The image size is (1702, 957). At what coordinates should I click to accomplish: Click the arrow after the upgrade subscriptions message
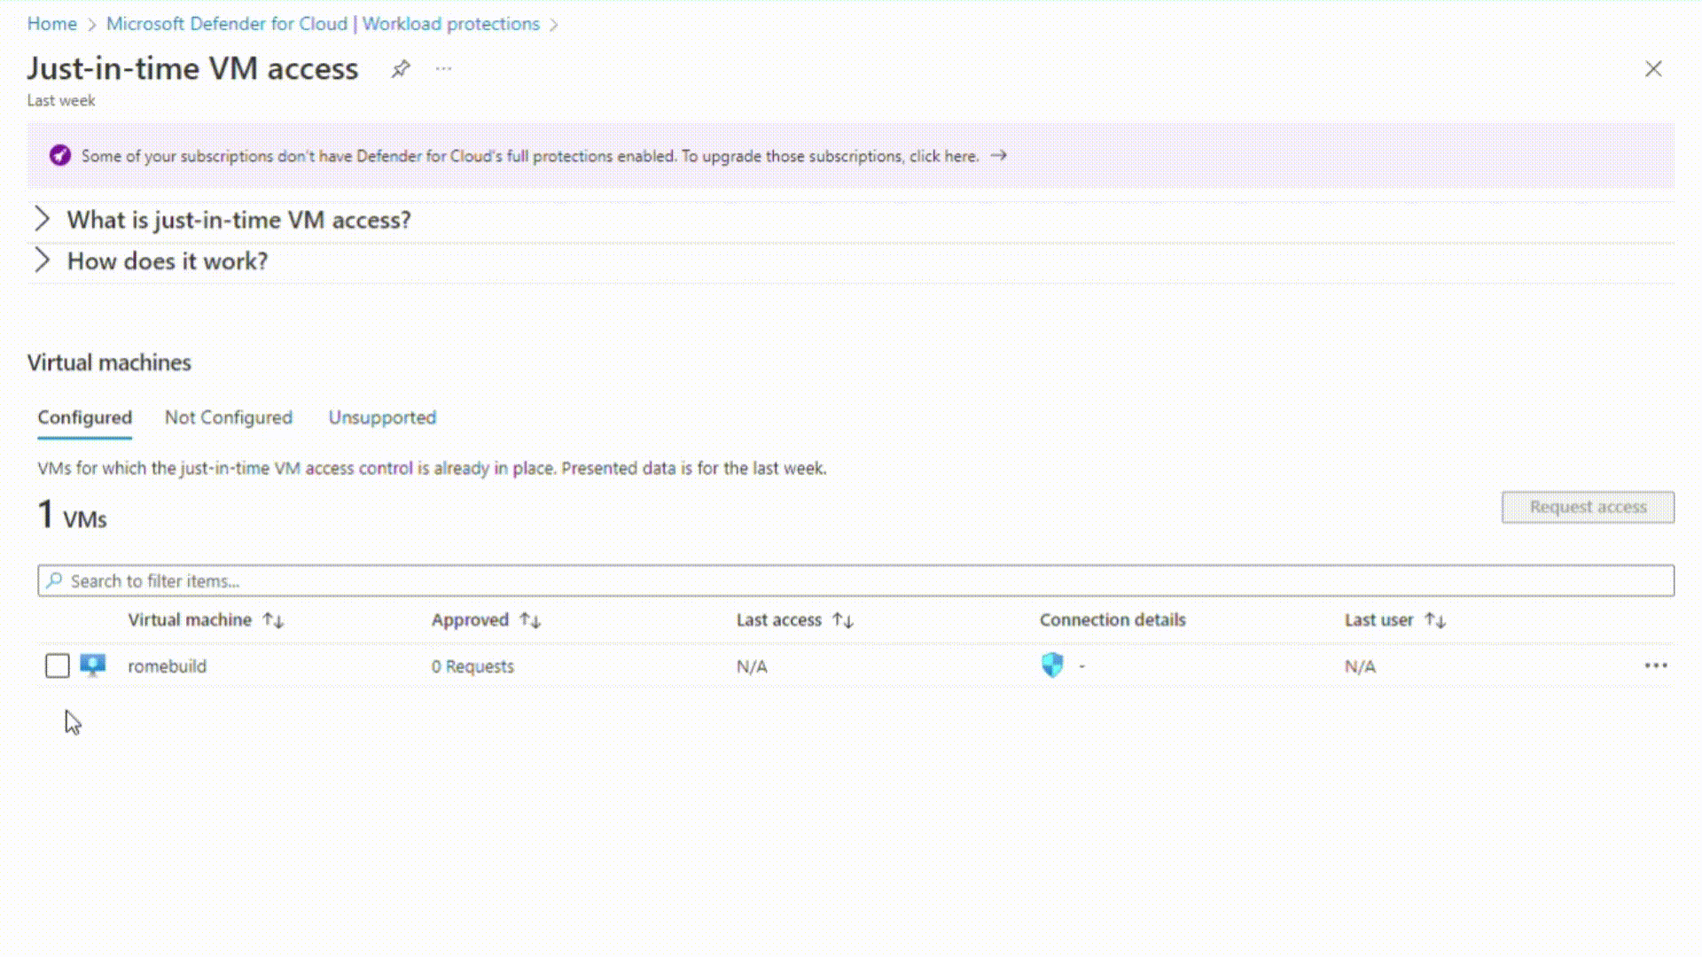click(x=999, y=156)
